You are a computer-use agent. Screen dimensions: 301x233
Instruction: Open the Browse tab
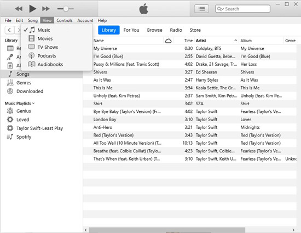pos(155,30)
